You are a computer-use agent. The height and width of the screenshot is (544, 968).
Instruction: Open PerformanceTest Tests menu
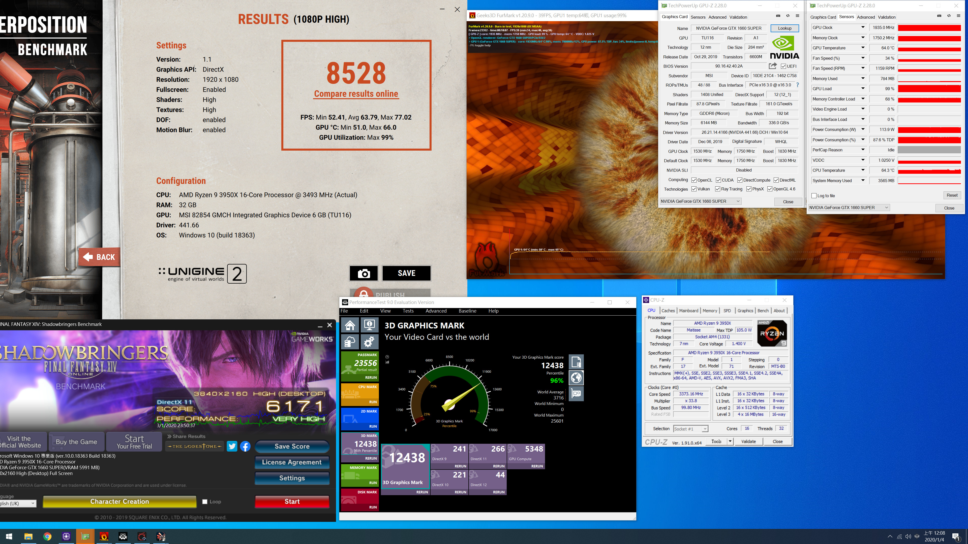click(408, 311)
